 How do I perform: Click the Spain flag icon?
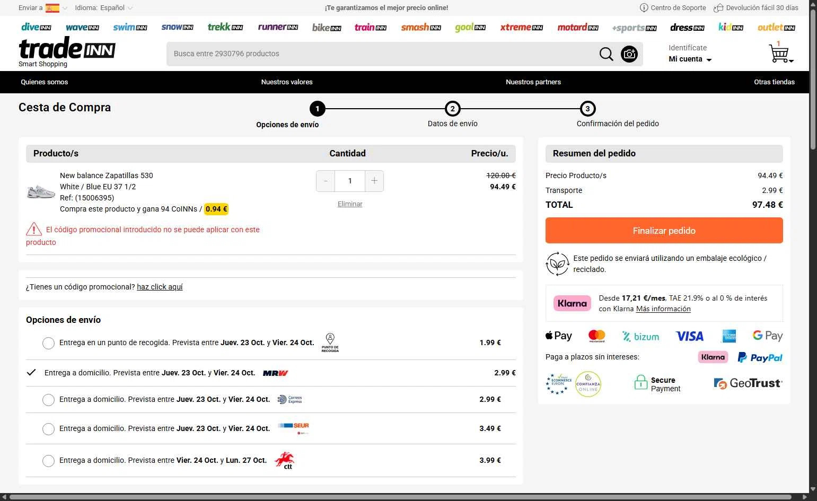tap(52, 8)
